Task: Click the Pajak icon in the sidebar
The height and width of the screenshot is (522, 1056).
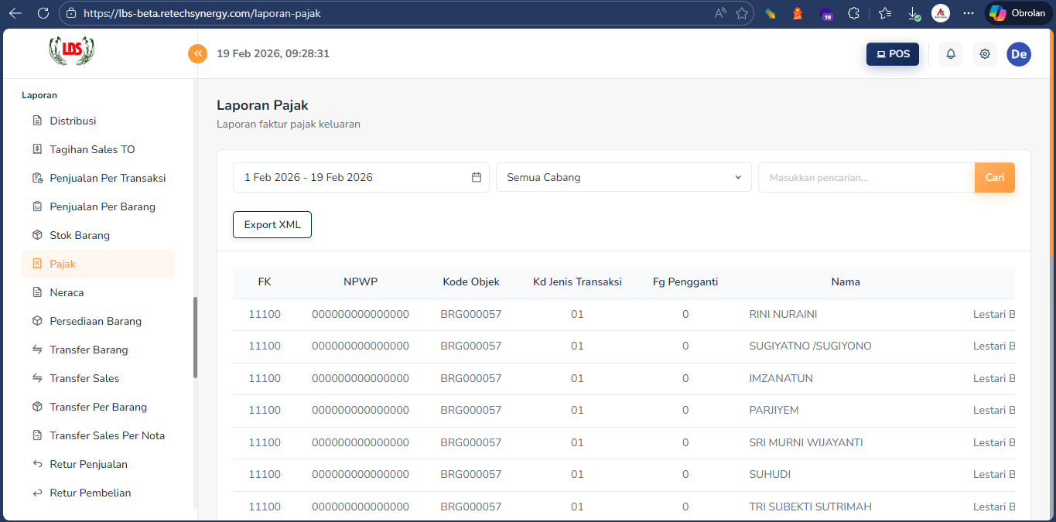Action: (37, 264)
